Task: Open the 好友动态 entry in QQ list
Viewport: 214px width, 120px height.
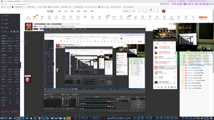Action: 165,77
